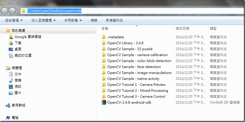Viewport: 245px width, 122px height.
Task: Click the music note icon
Action: pyautogui.click(x=11, y=81)
